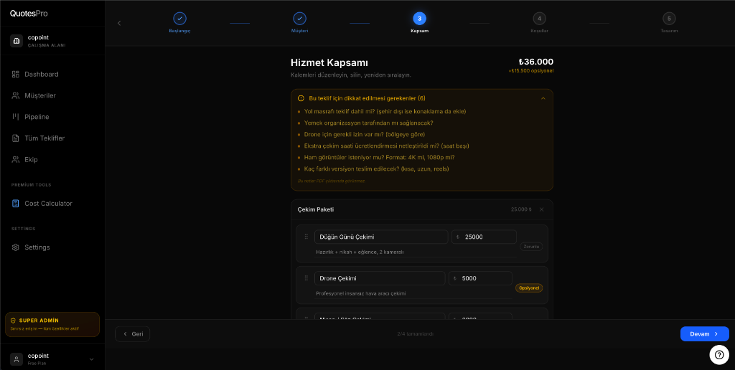
Task: Remove the Çekim Paketi section with X
Action: pyautogui.click(x=541, y=209)
